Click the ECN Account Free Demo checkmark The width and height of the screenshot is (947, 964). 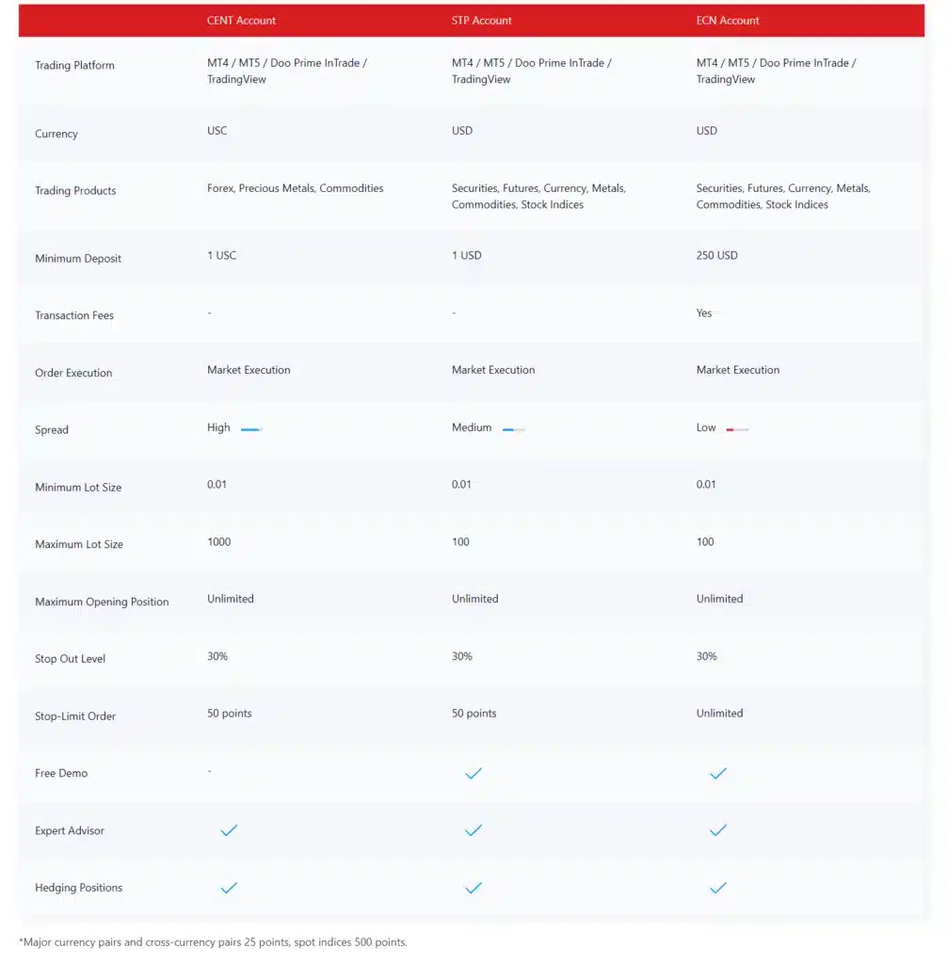click(x=718, y=774)
